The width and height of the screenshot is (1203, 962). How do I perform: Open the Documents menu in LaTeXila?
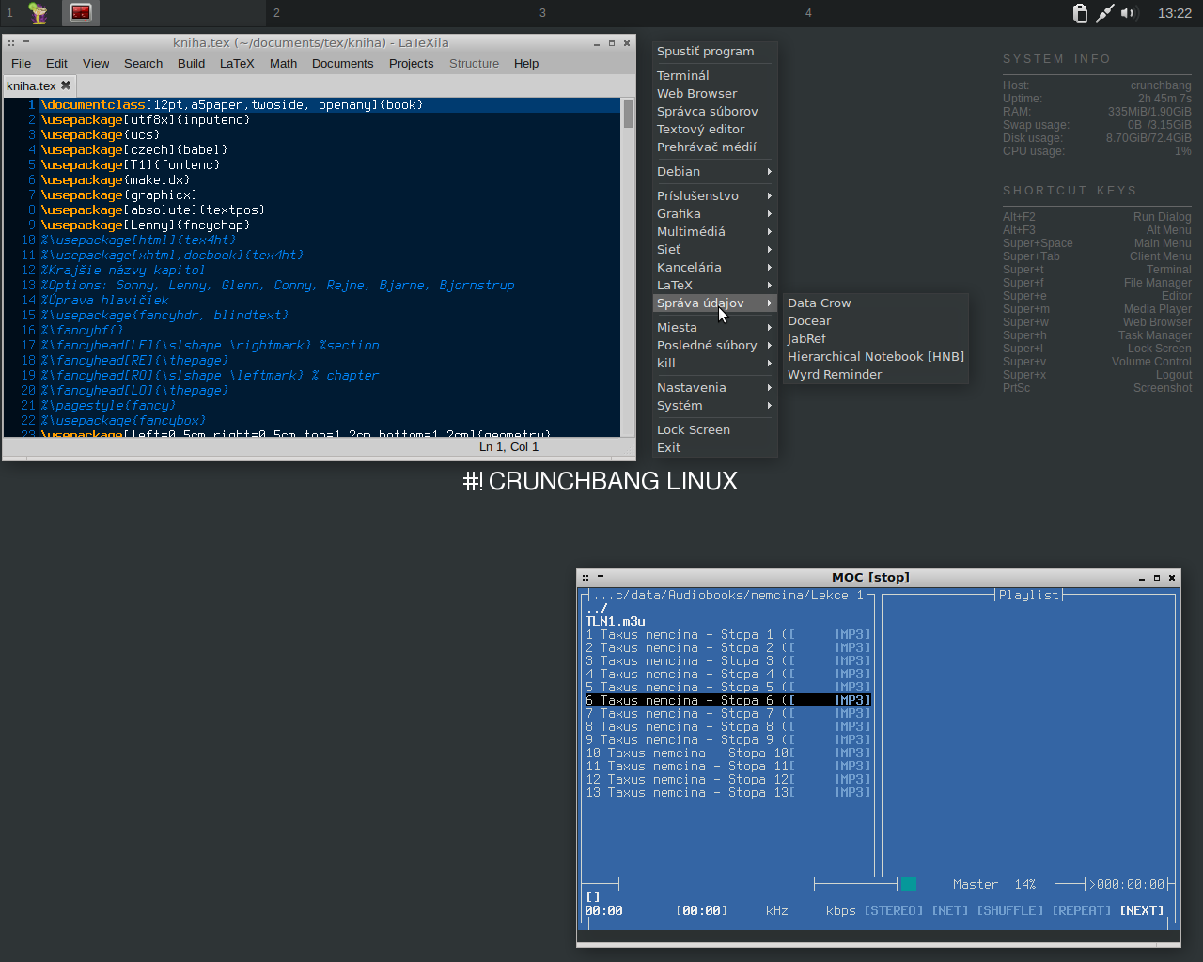(x=342, y=64)
